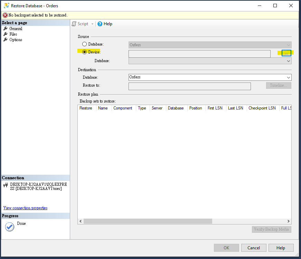The image size is (301, 259).
Task: Click the browse button beside the Device field
Action: pyautogui.click(x=286, y=53)
